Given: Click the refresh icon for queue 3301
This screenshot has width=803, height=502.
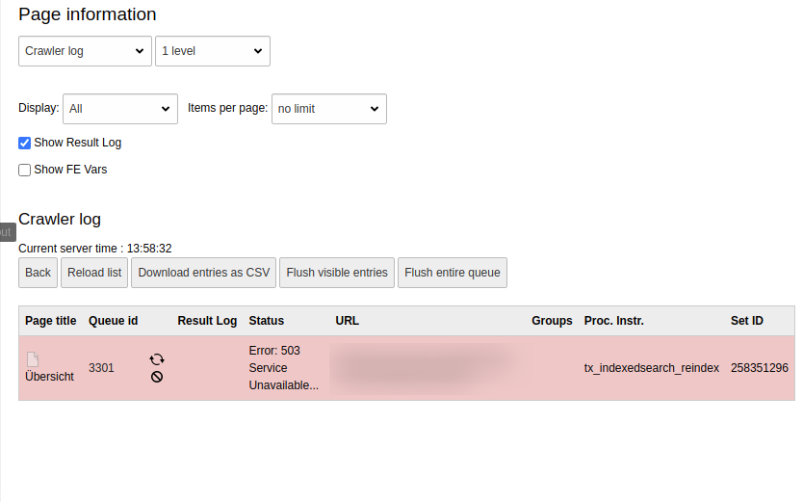Looking at the screenshot, I should pyautogui.click(x=157, y=359).
